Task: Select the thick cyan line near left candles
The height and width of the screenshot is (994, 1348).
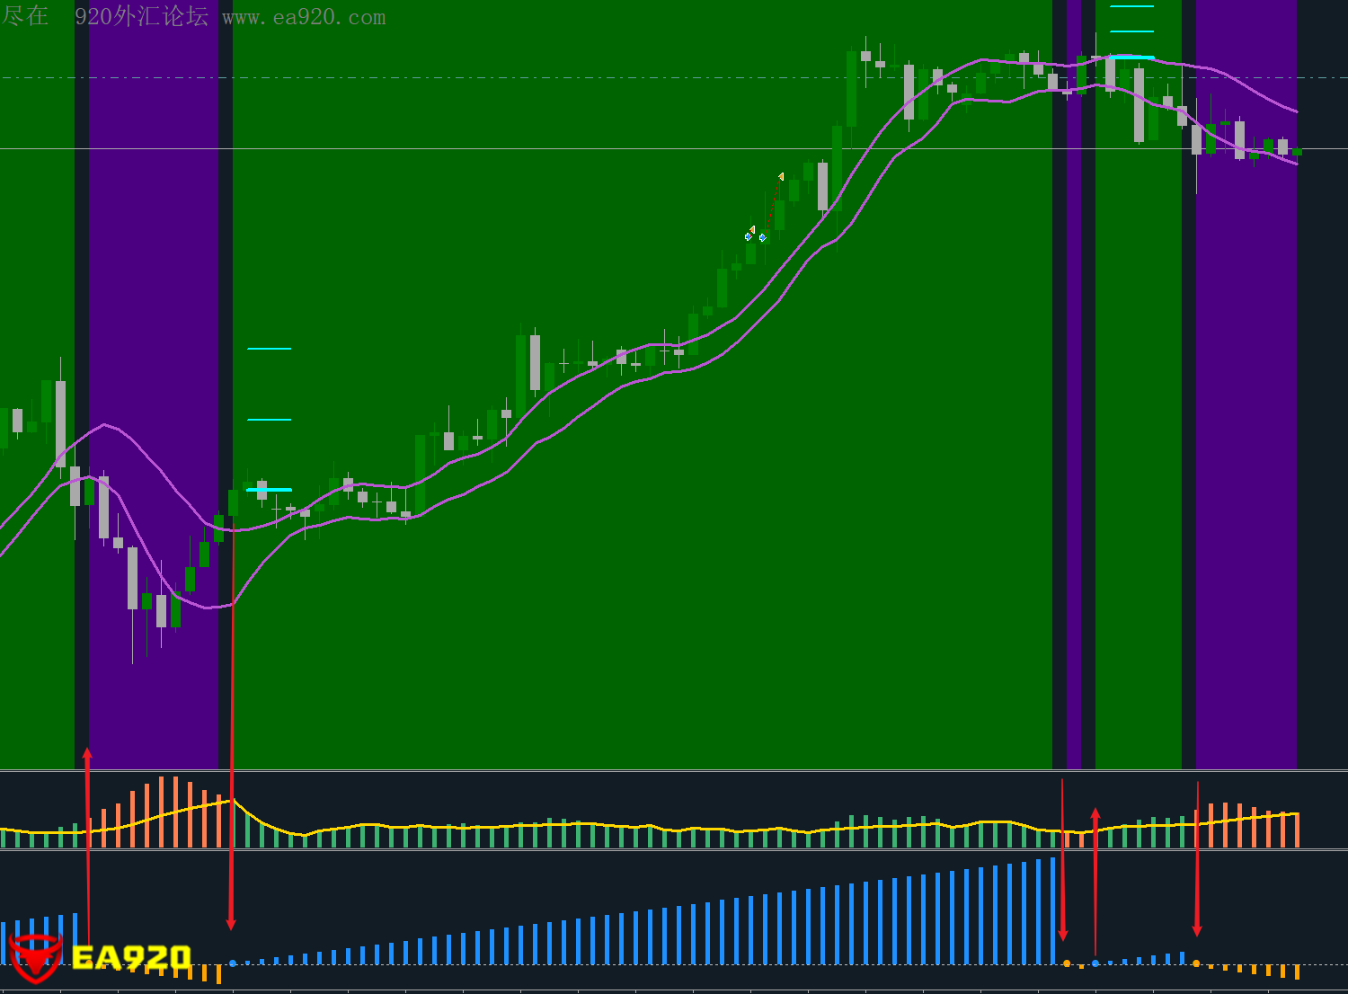Action: [x=269, y=490]
